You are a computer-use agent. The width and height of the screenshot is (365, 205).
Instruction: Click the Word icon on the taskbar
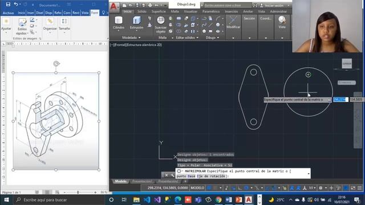tap(229, 200)
